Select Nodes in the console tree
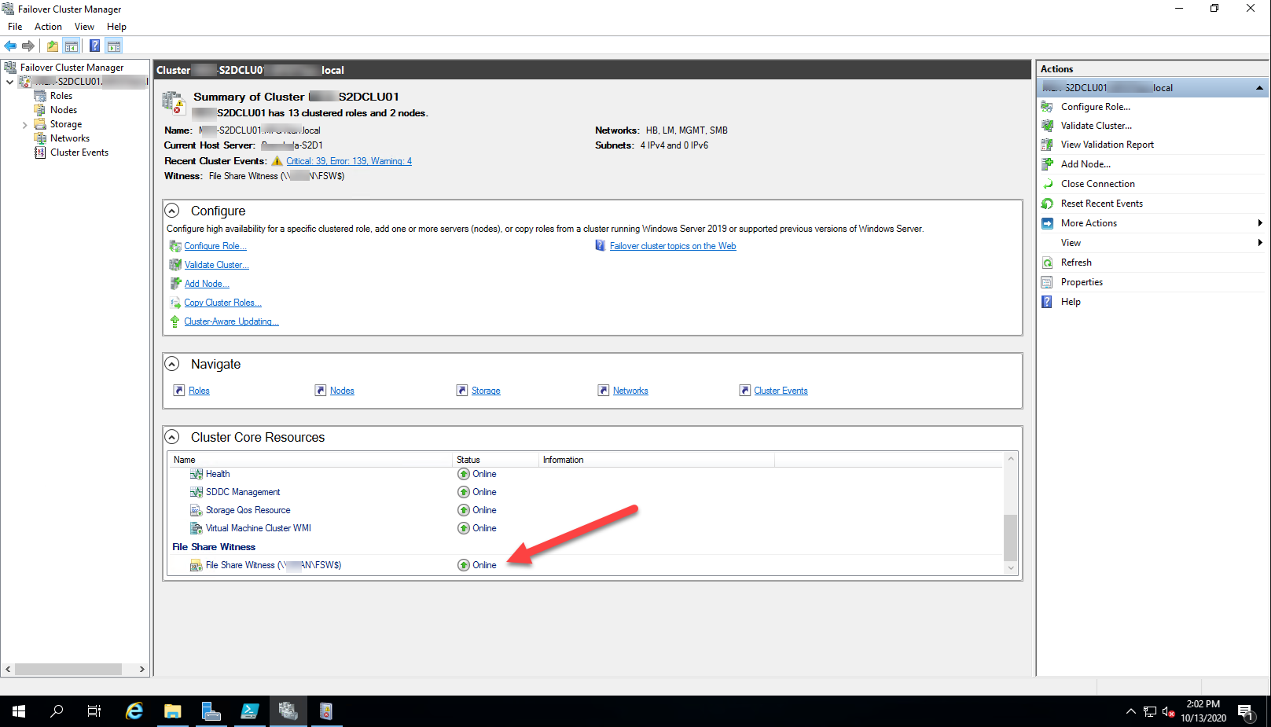The image size is (1271, 727). pos(64,110)
